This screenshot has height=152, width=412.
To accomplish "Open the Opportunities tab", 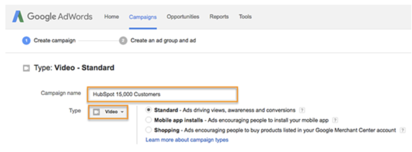I will pos(183,16).
